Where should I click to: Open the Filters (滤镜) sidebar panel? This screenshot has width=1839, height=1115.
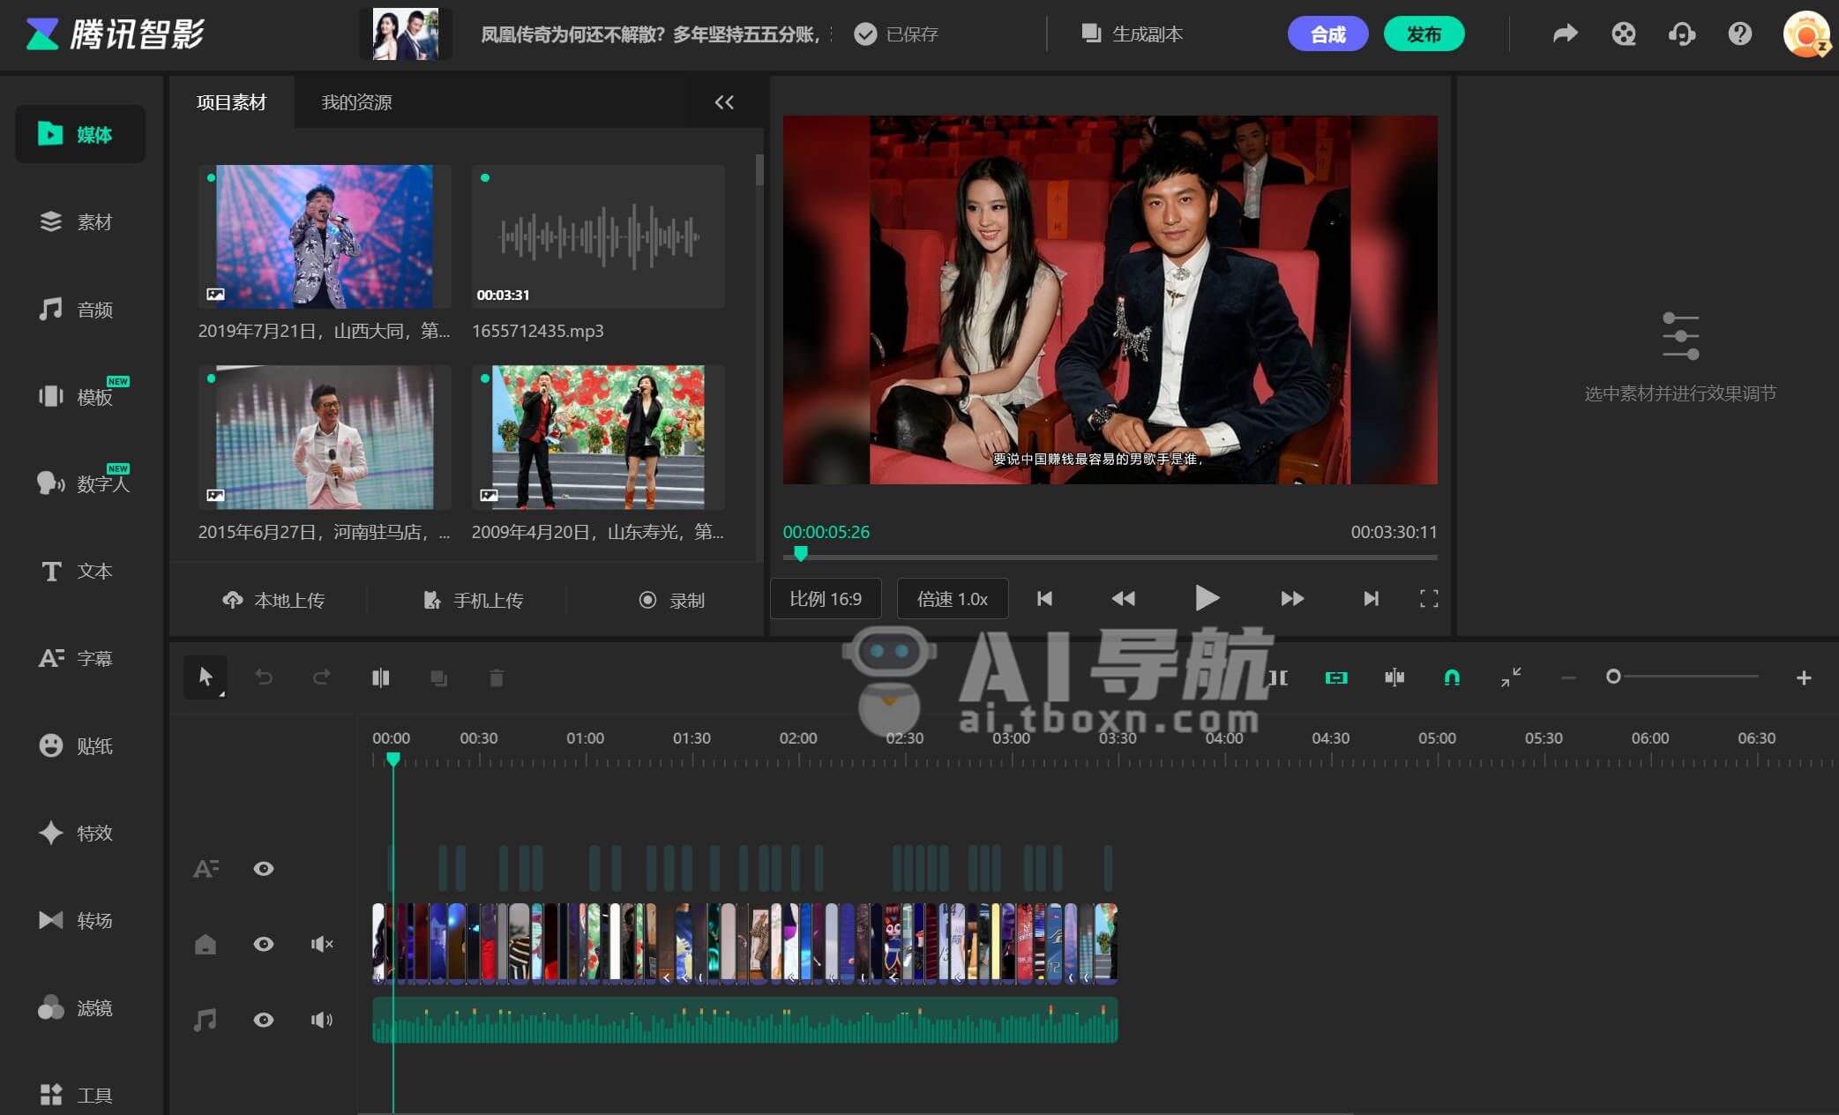[77, 1007]
